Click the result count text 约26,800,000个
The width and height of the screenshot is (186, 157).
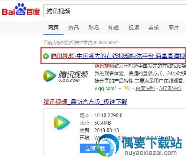coord(104,43)
